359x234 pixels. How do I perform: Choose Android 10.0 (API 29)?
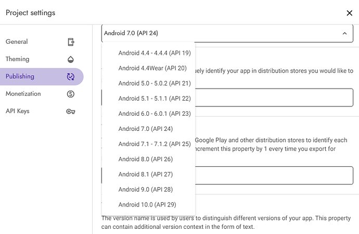(x=148, y=204)
